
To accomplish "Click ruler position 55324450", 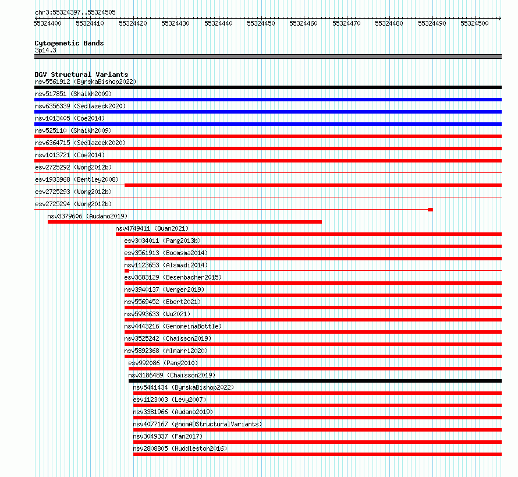I will pos(261,23).
